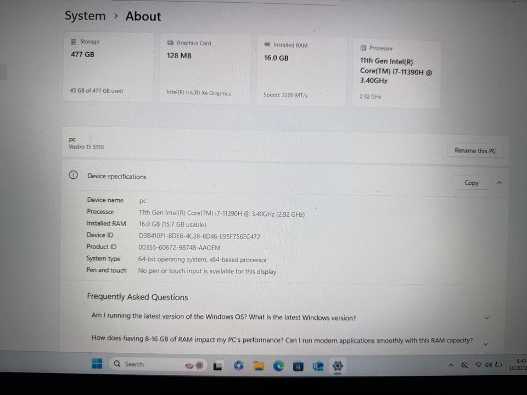Screen dimensions: 527x395
Task: Collapse the Device specifications section
Action: [499, 183]
